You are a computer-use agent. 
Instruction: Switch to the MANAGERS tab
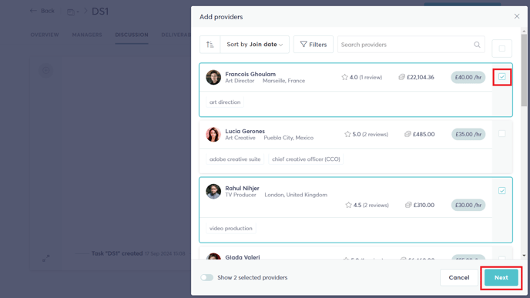pos(87,35)
